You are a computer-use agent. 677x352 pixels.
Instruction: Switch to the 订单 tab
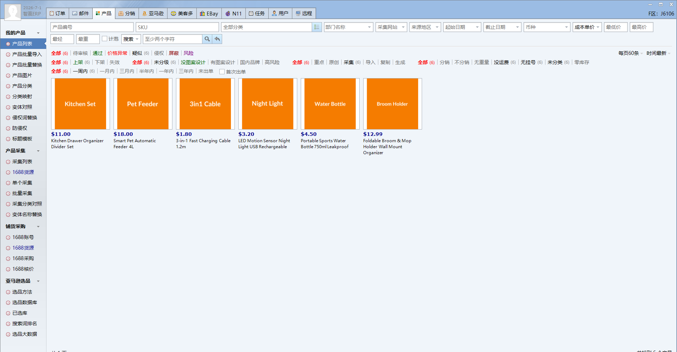pos(57,13)
